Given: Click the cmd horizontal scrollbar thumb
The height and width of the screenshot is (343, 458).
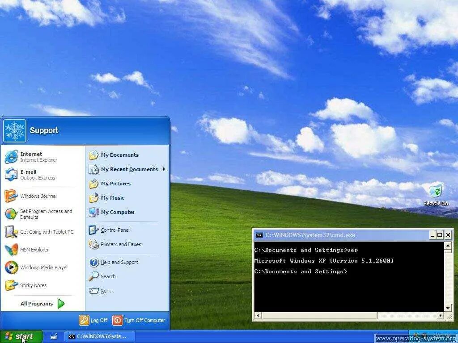Looking at the screenshot, I should click(319, 315).
